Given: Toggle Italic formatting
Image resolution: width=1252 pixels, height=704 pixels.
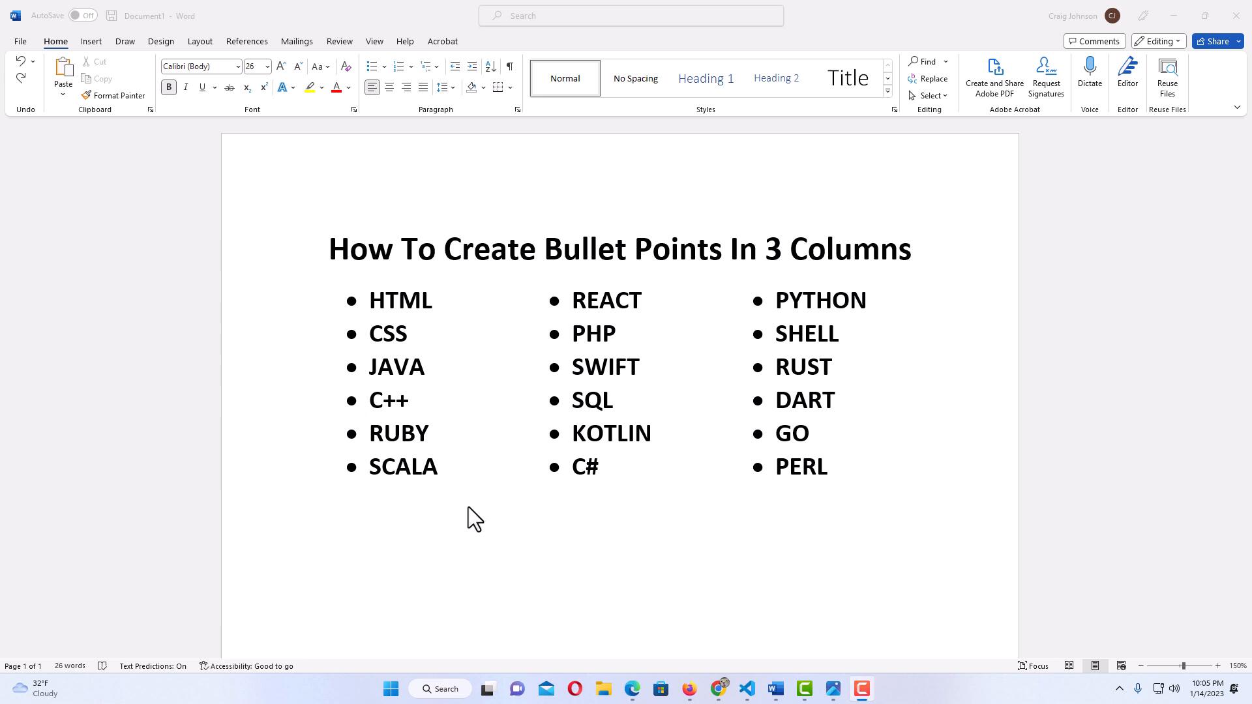Looking at the screenshot, I should click(x=186, y=87).
